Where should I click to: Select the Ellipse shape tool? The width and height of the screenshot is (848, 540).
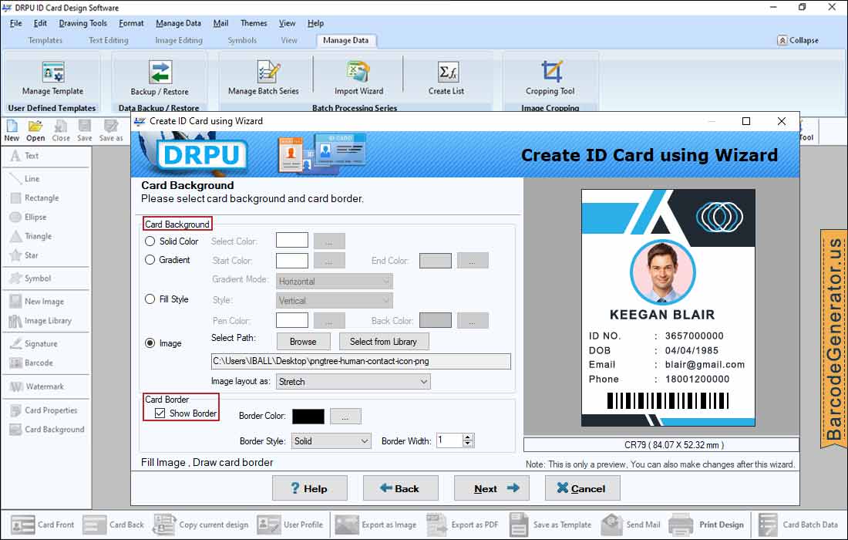[x=28, y=217]
